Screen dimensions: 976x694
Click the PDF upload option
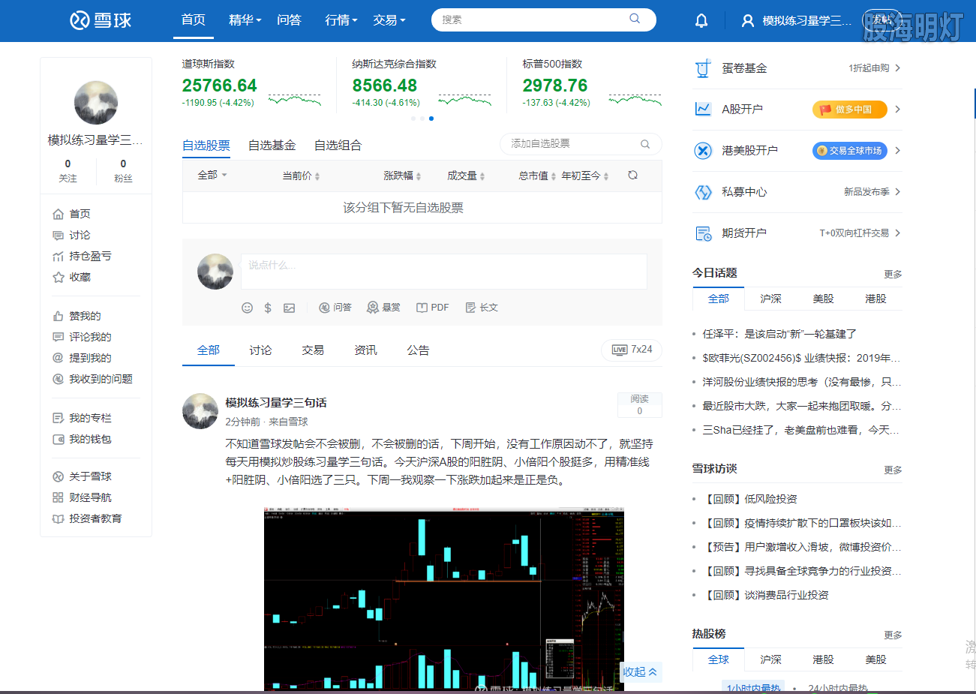(x=433, y=308)
